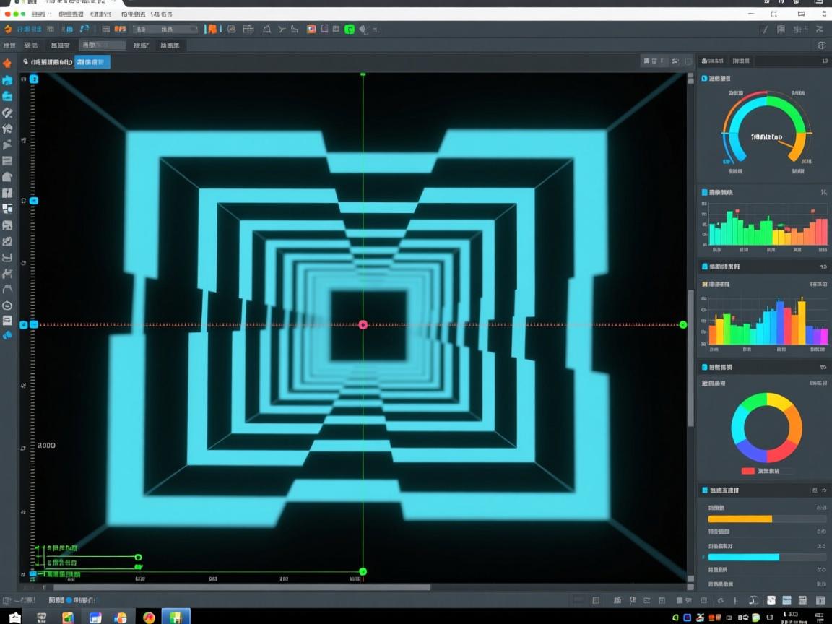The image size is (832, 624).
Task: Click the green rounded square toolbar icon
Action: click(x=350, y=30)
